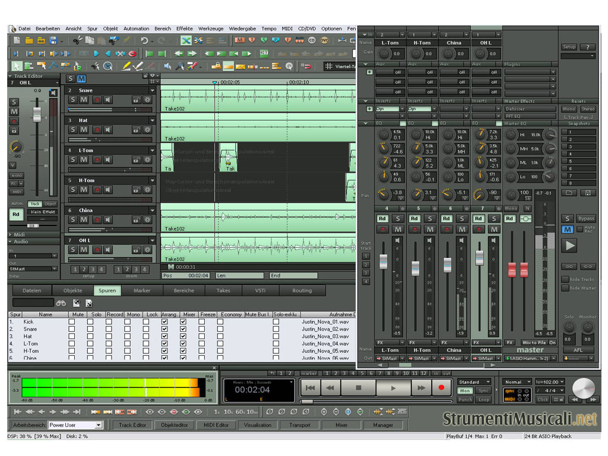
Task: Click the Mix to File button
Action: coord(534,343)
